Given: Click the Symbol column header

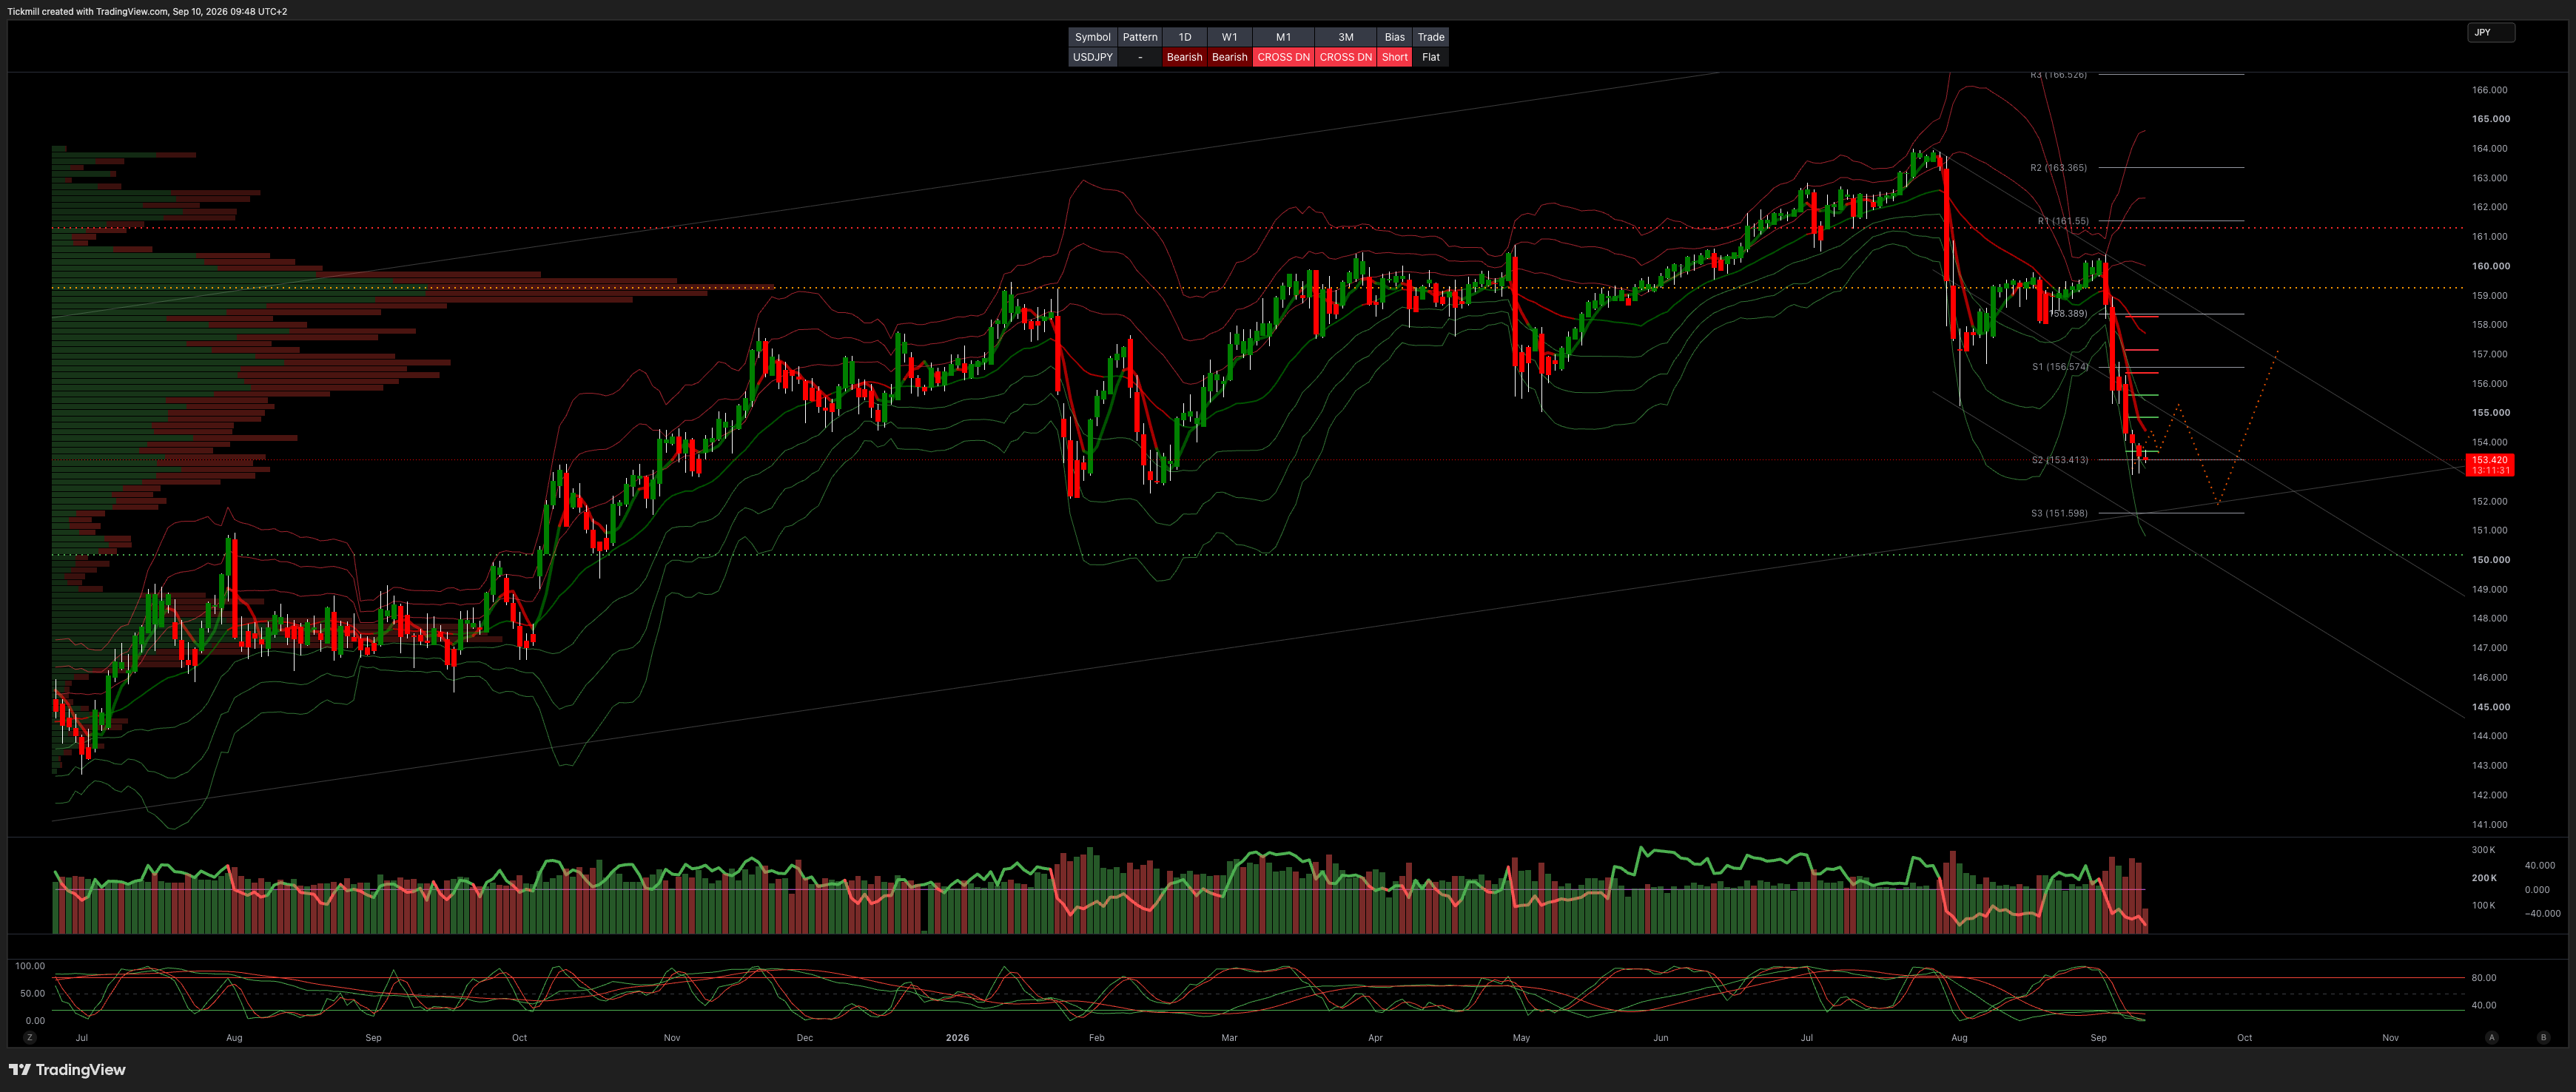Looking at the screenshot, I should coord(1092,37).
